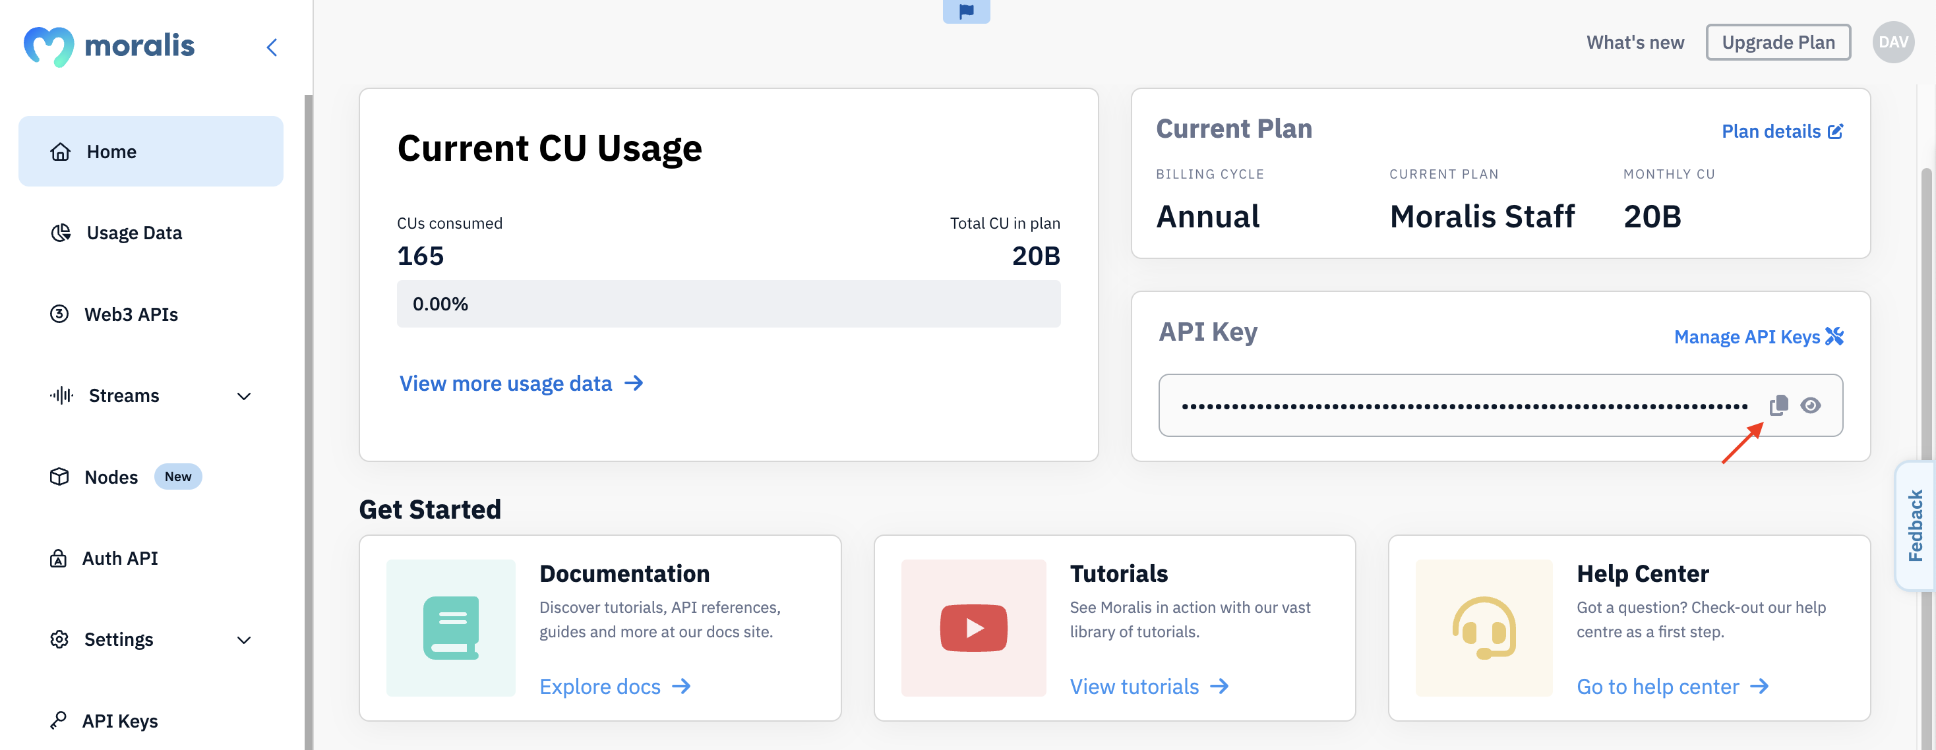Click the 20B total CU in plan value
Viewport: 1936px width, 750px height.
click(x=1037, y=256)
